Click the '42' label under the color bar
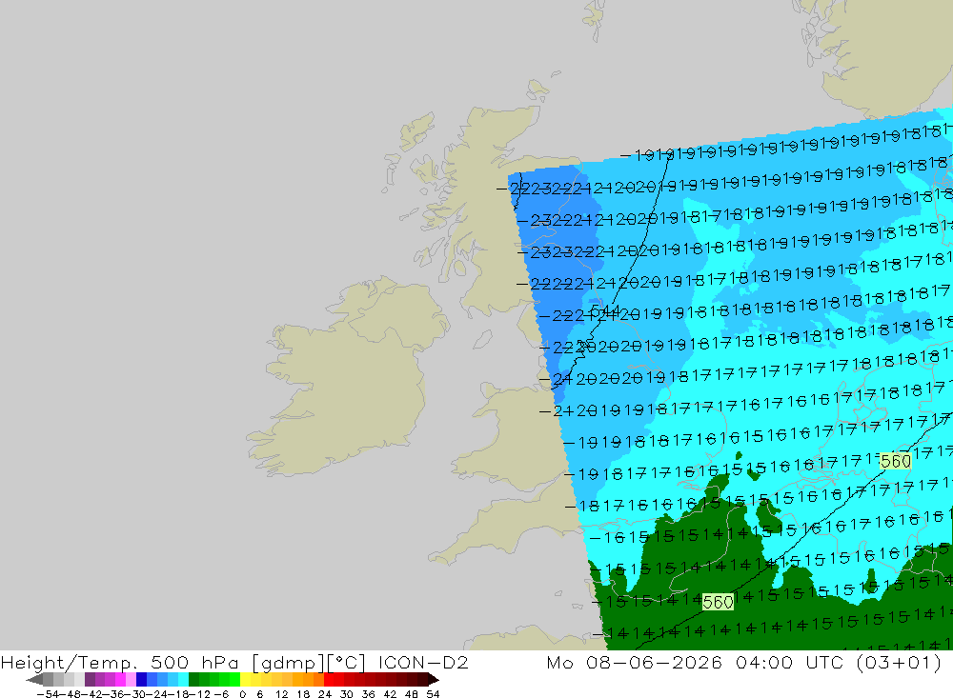 point(390,694)
